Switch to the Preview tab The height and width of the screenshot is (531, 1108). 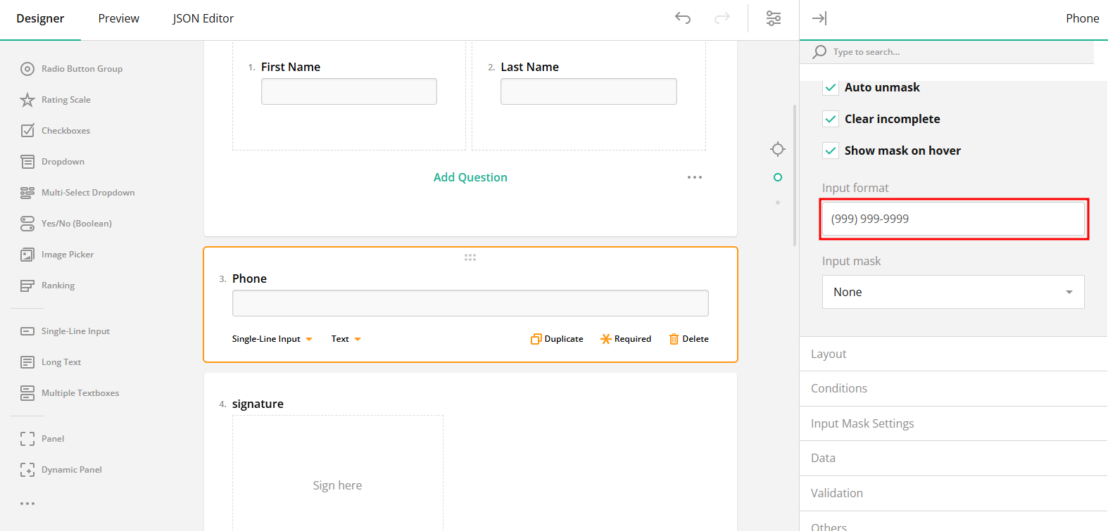(118, 18)
